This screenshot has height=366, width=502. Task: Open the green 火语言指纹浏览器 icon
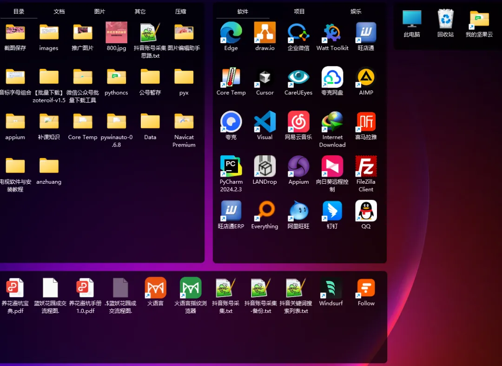click(191, 287)
